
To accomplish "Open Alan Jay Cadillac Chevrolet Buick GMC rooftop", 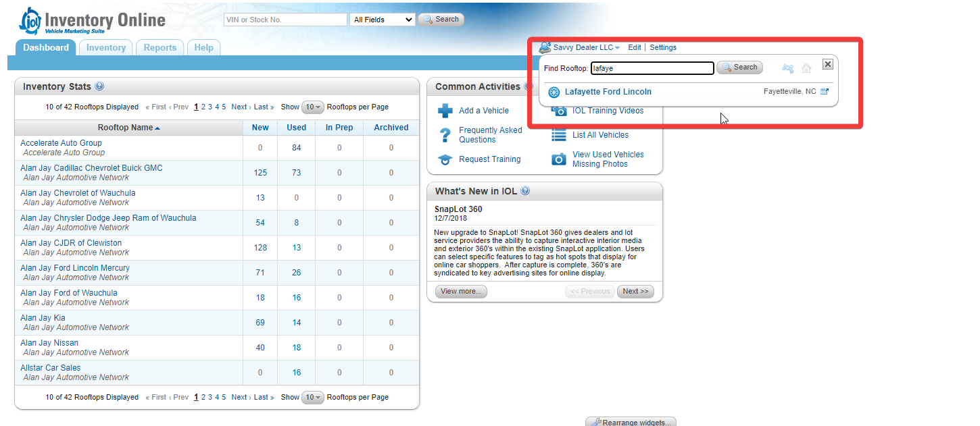I will pos(91,168).
